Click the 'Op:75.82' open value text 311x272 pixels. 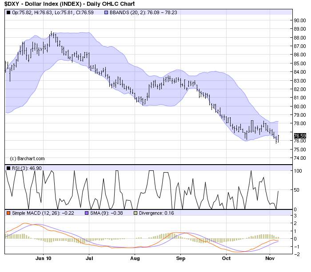click(x=22, y=12)
